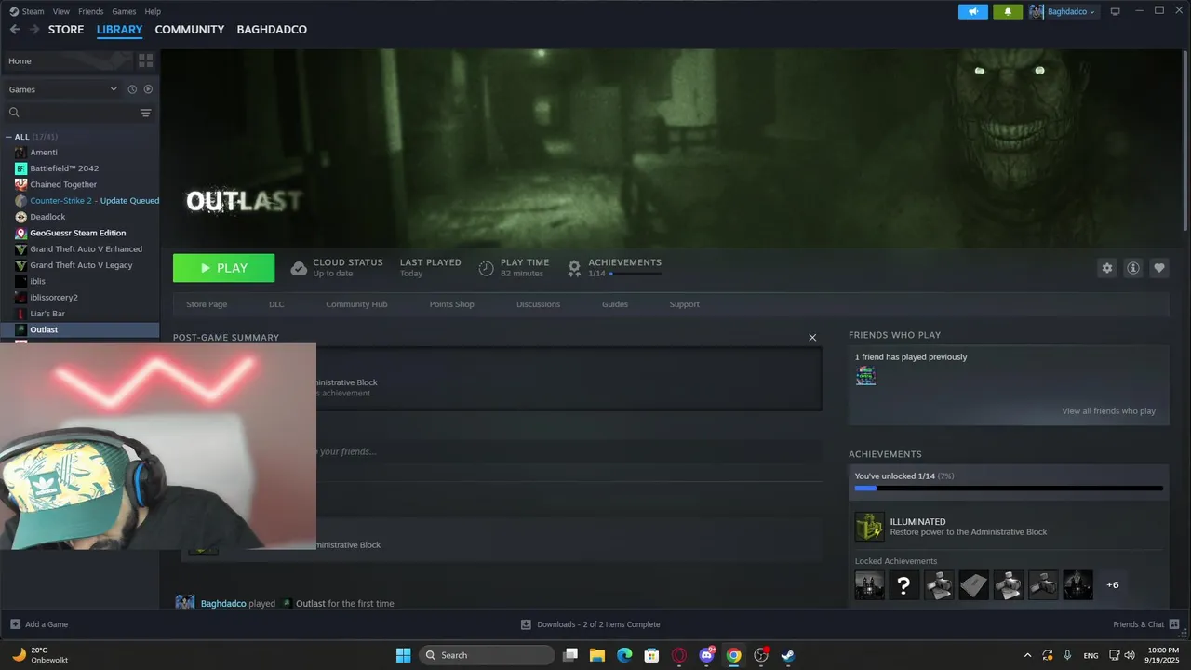Image resolution: width=1191 pixels, height=670 pixels.
Task: Go forward with the forward arrow
Action: [34, 30]
